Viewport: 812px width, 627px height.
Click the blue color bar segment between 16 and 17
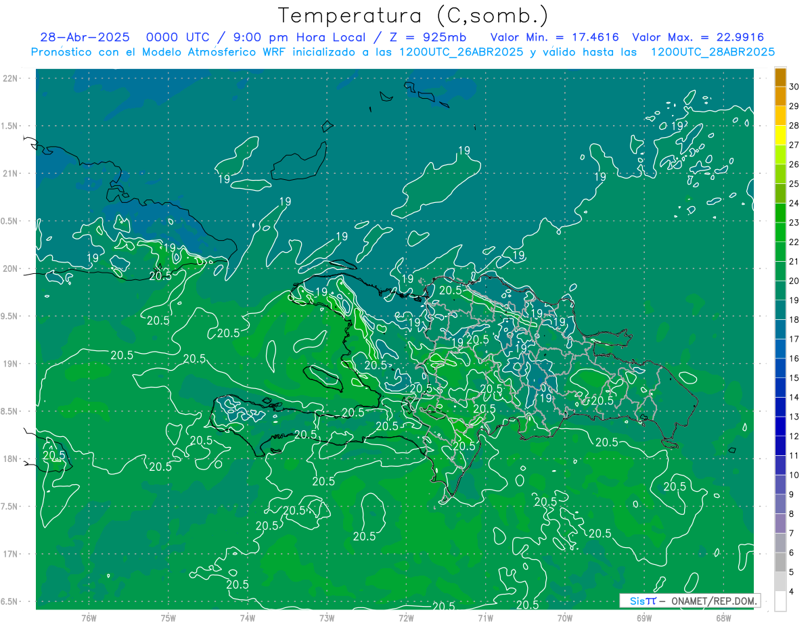[x=780, y=349]
